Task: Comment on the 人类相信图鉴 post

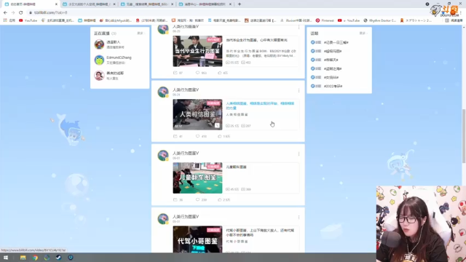Action: click(201, 136)
